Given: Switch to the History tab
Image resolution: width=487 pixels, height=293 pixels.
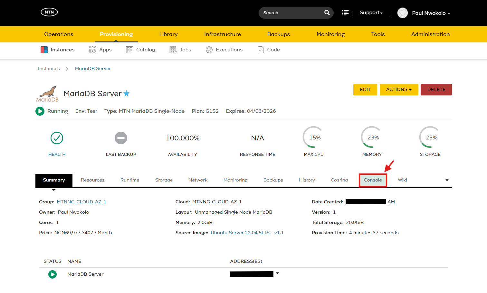Looking at the screenshot, I should pyautogui.click(x=307, y=180).
